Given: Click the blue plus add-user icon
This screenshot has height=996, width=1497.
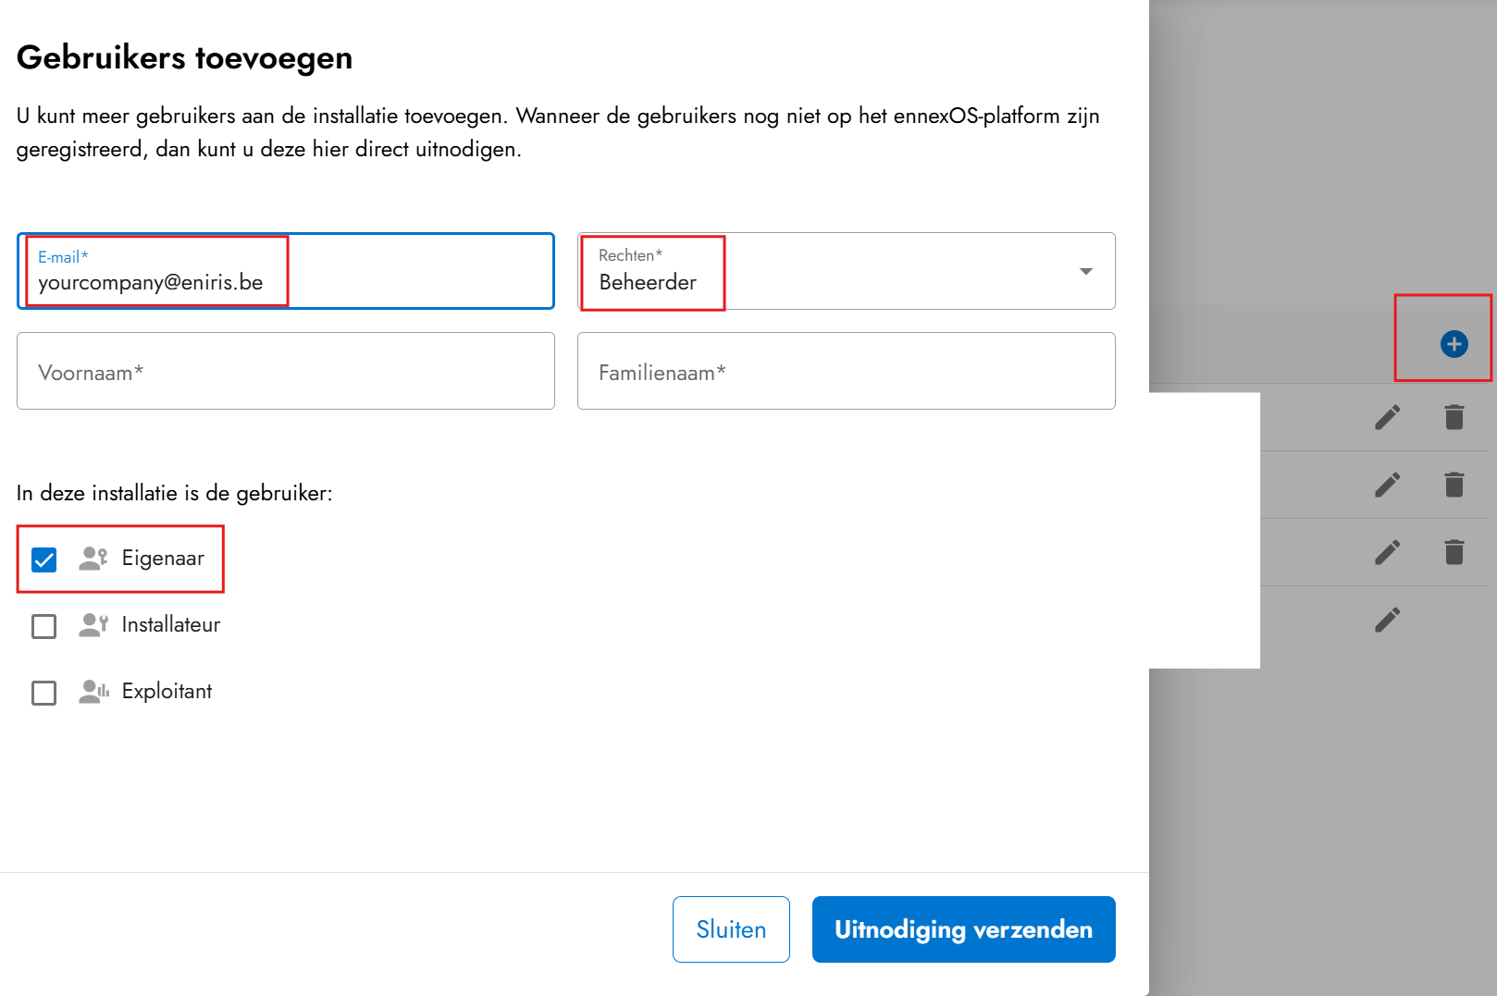Looking at the screenshot, I should (1454, 344).
